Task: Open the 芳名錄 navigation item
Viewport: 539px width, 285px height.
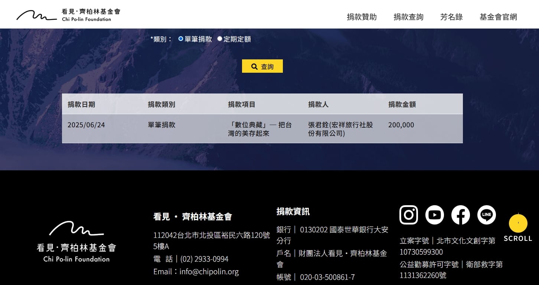Action: [451, 17]
